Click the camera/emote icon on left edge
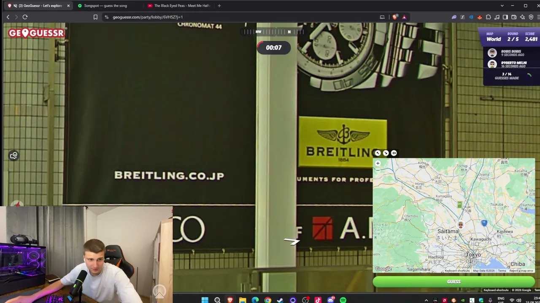The image size is (540, 303). pyautogui.click(x=13, y=156)
